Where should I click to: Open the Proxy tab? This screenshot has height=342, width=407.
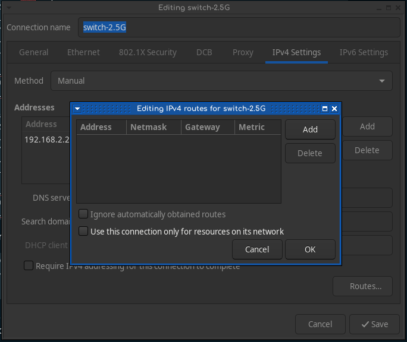click(x=243, y=52)
